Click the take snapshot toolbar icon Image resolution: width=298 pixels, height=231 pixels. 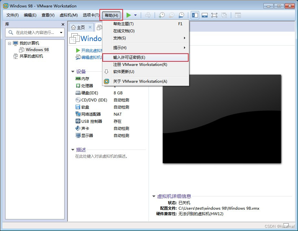coord(162,15)
